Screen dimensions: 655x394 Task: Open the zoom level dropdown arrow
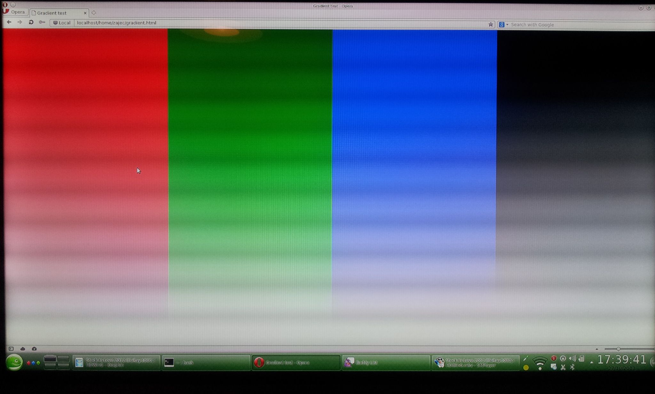596,349
